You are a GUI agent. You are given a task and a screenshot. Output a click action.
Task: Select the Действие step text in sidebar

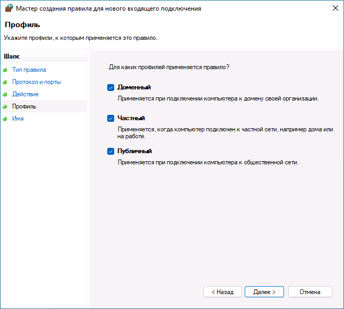click(25, 94)
